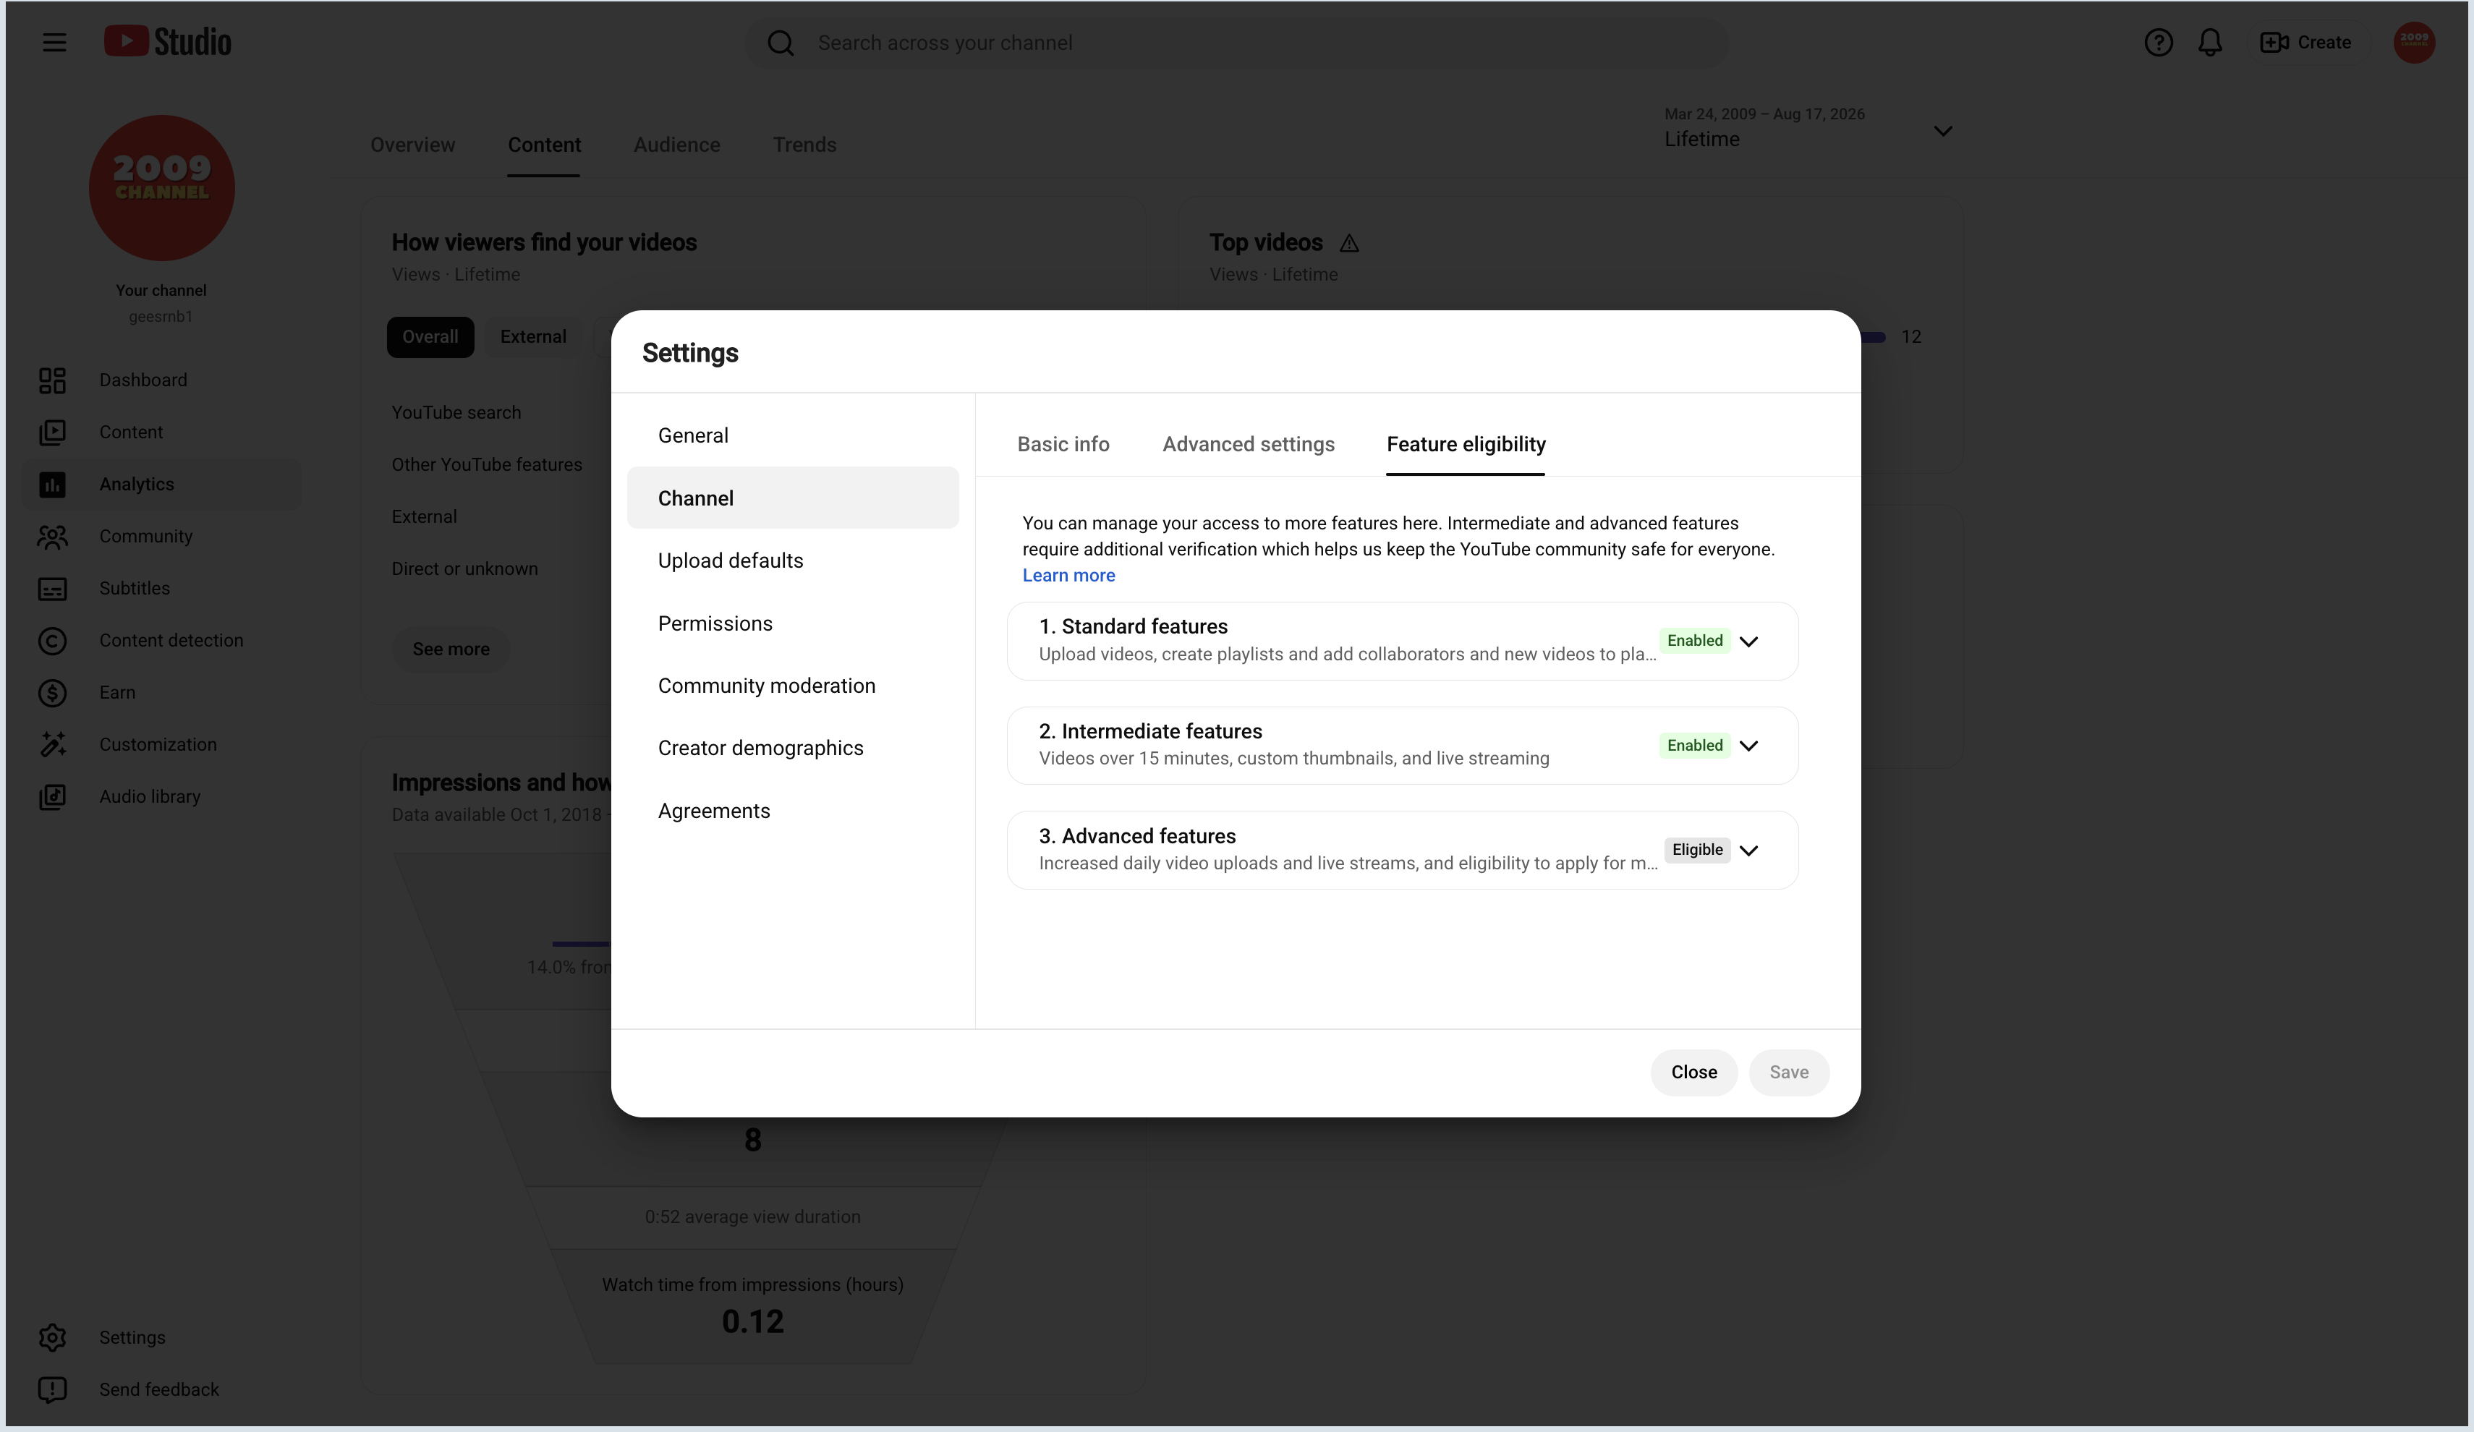Open Community moderation settings

tap(792, 685)
